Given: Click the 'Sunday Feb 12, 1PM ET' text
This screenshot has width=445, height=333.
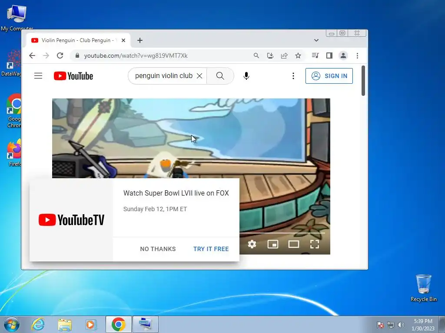Looking at the screenshot, I should coord(155,209).
